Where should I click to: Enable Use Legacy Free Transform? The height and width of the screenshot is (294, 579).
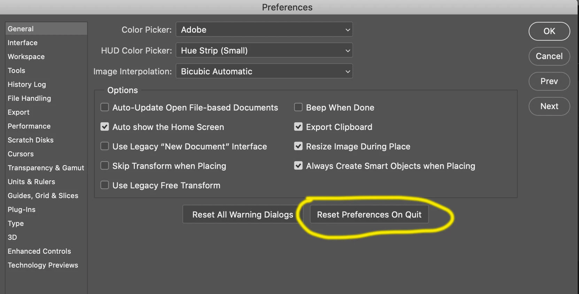105,185
